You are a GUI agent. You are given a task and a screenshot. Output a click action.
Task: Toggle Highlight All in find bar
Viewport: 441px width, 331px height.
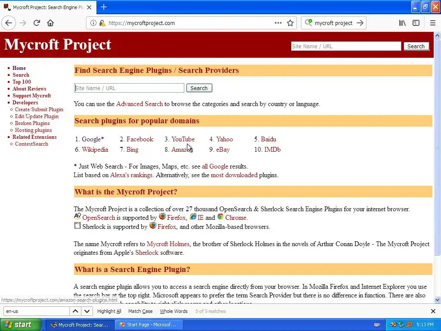109,311
